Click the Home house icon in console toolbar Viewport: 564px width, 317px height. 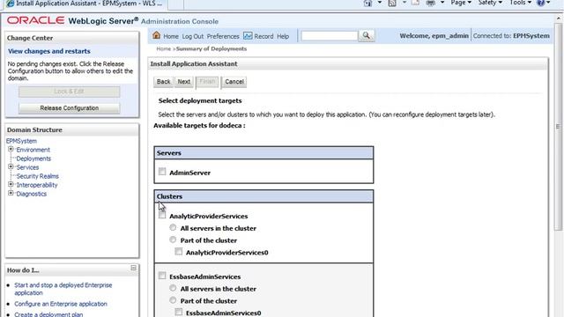(x=156, y=35)
